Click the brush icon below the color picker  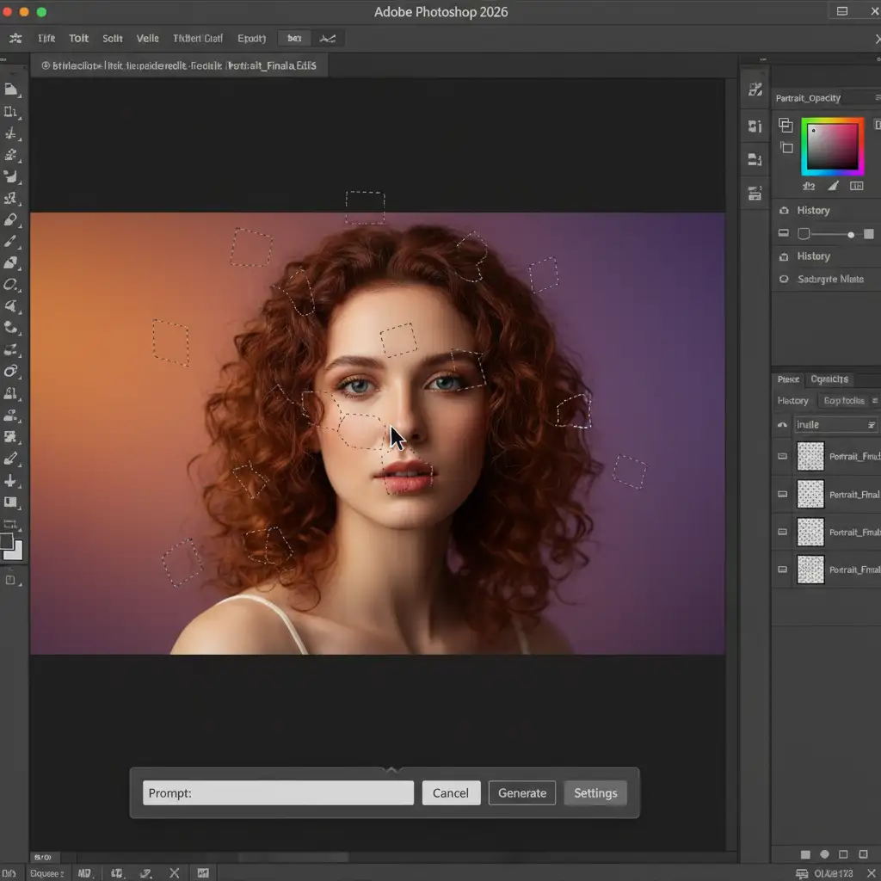833,185
